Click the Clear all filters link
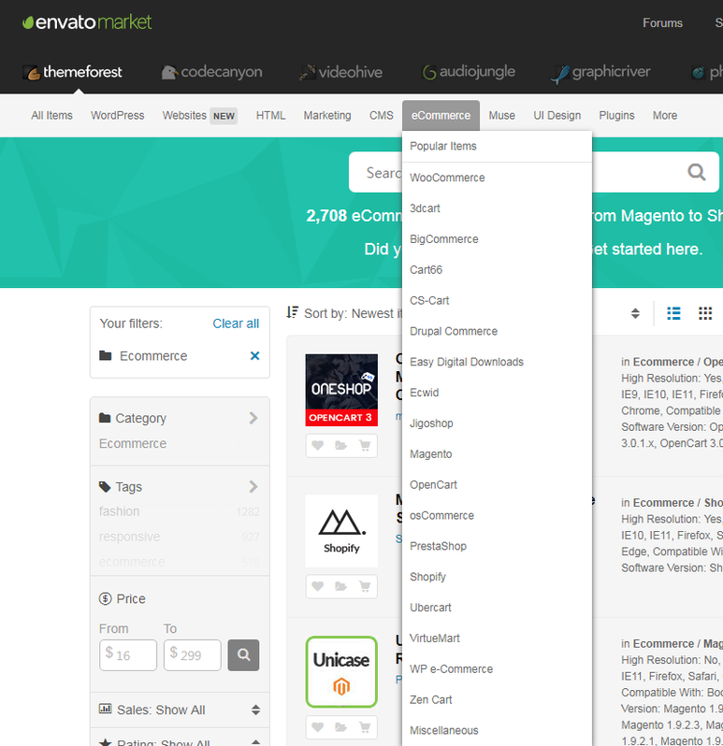Viewport: 723px width, 746px height. [x=236, y=323]
